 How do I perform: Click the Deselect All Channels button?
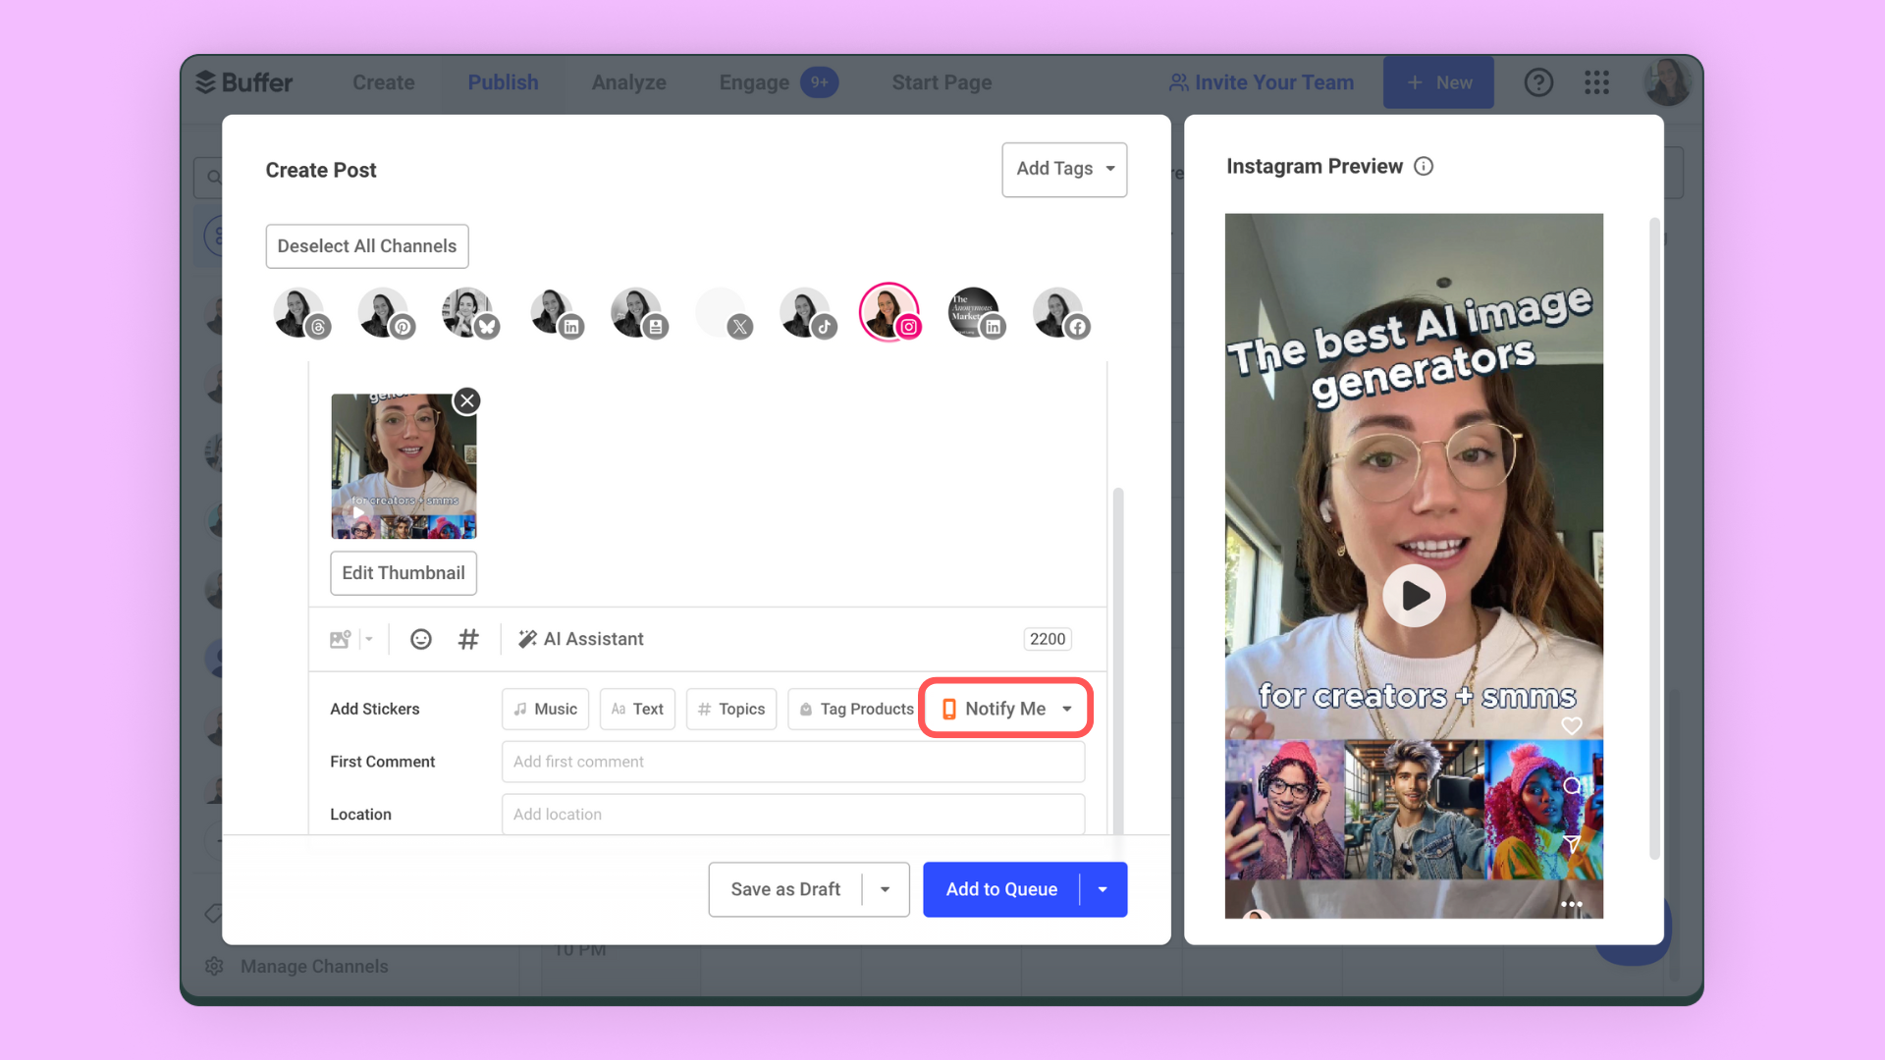point(366,246)
